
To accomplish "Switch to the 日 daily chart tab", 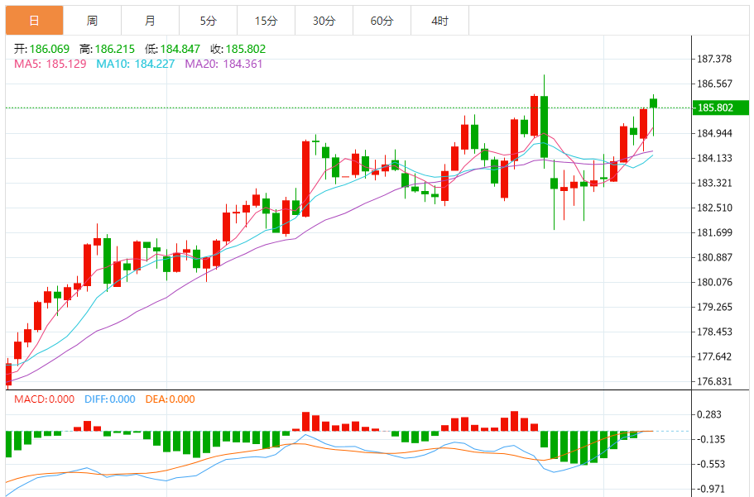I will (x=33, y=21).
